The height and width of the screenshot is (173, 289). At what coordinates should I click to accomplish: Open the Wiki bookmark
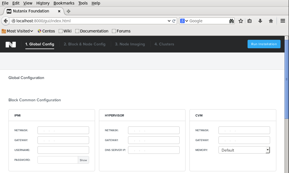[65, 31]
